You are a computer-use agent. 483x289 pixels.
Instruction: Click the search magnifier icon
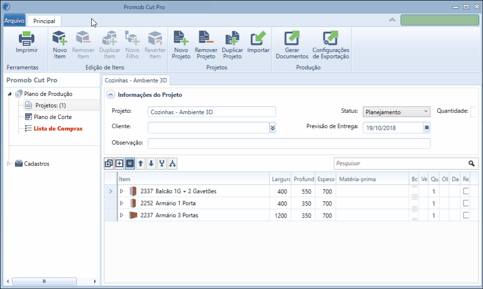tap(471, 163)
